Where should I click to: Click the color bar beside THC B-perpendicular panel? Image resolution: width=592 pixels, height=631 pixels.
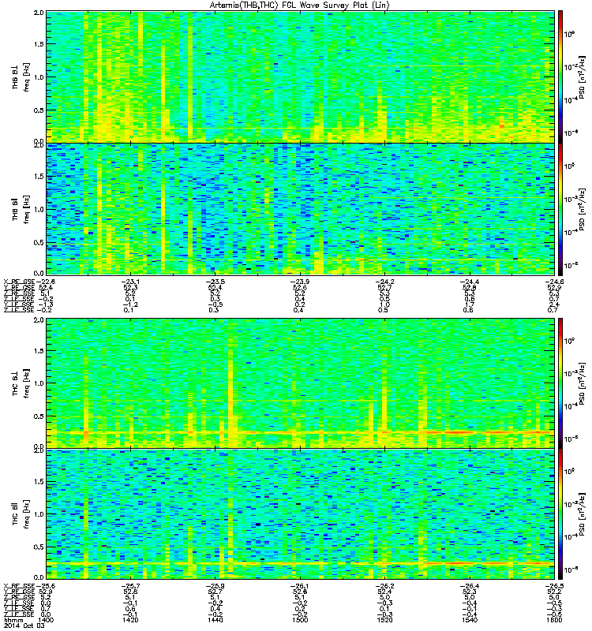tap(560, 383)
